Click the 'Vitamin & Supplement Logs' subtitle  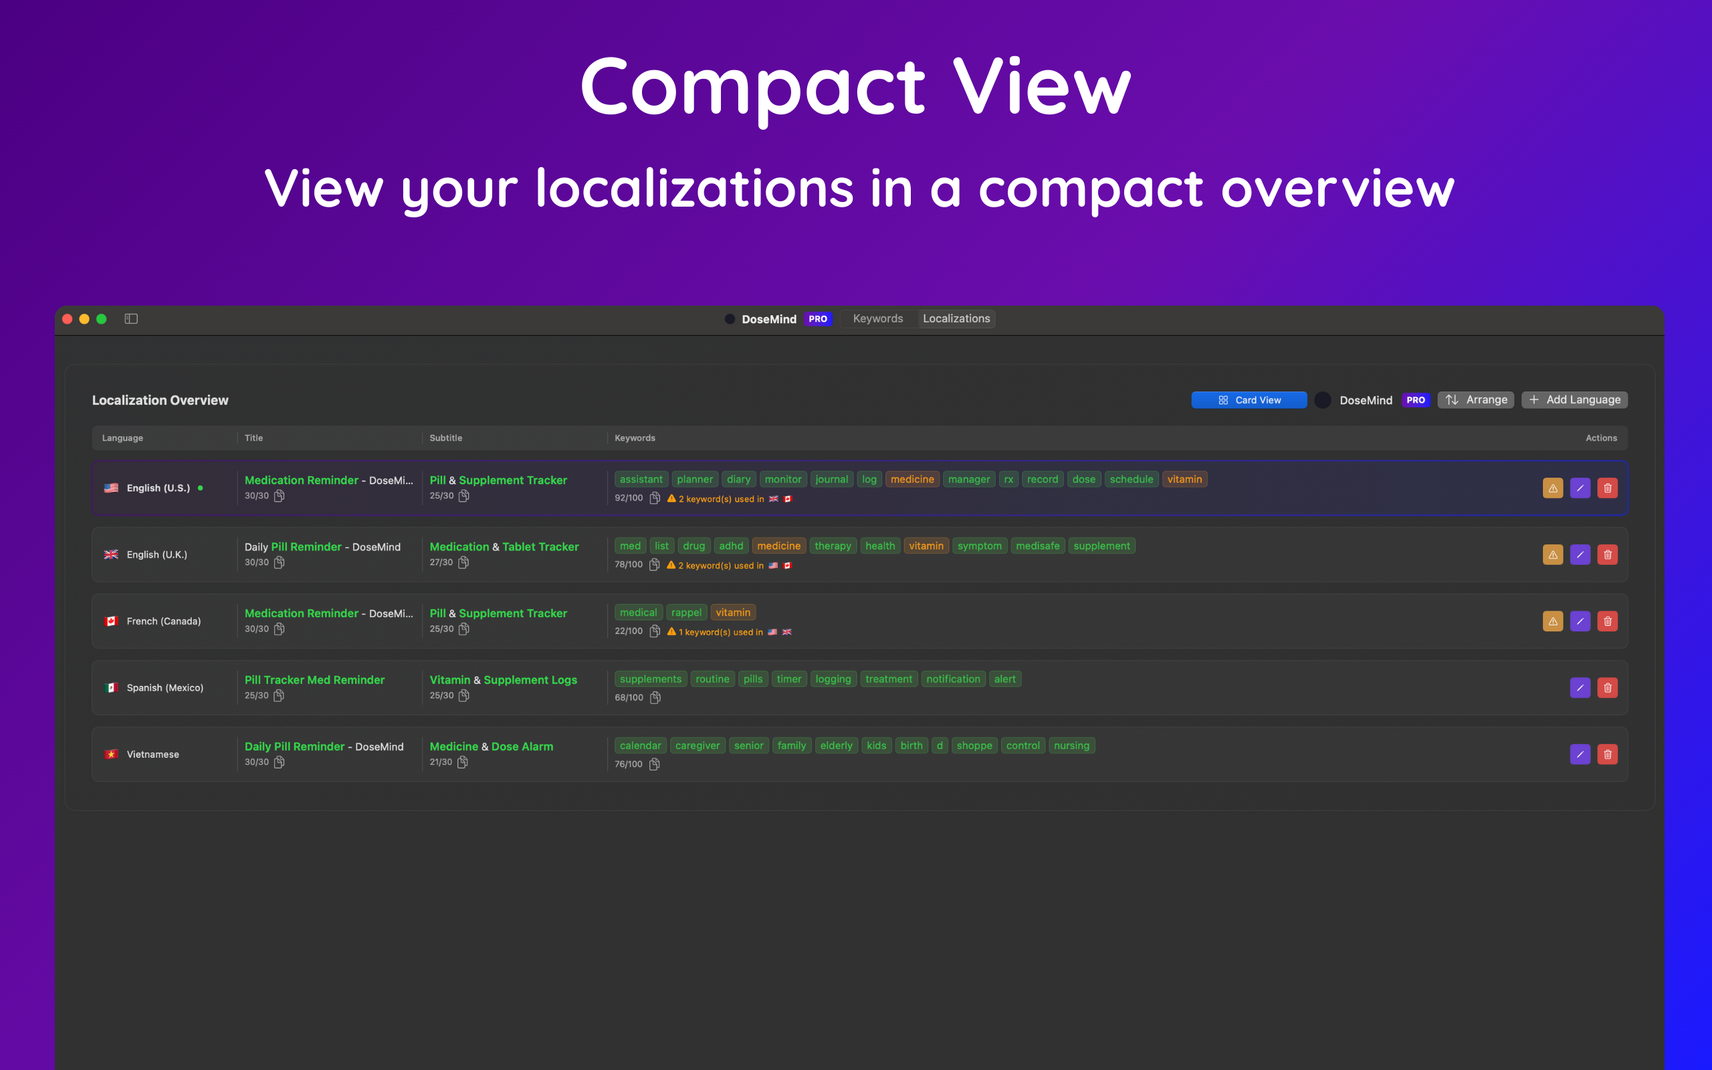[x=503, y=679]
